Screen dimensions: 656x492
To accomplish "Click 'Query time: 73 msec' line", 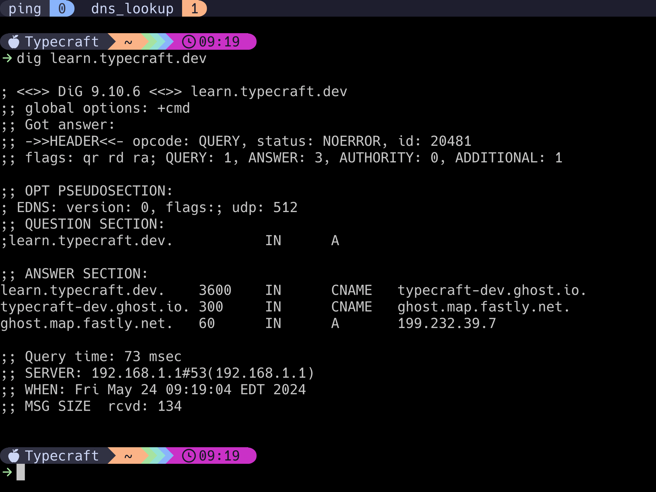I will [x=103, y=356].
